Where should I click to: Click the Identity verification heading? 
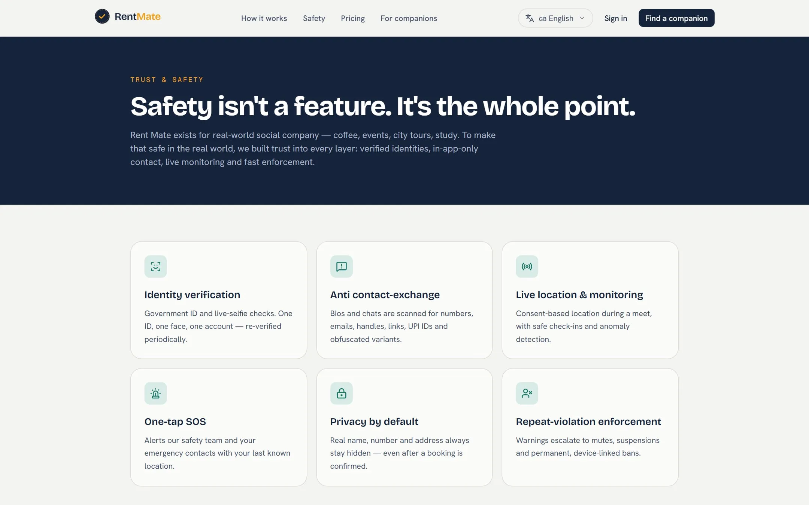(x=192, y=295)
